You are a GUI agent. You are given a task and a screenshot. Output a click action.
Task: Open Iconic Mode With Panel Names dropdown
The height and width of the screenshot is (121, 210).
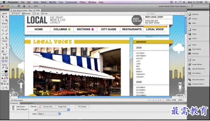click(173, 6)
